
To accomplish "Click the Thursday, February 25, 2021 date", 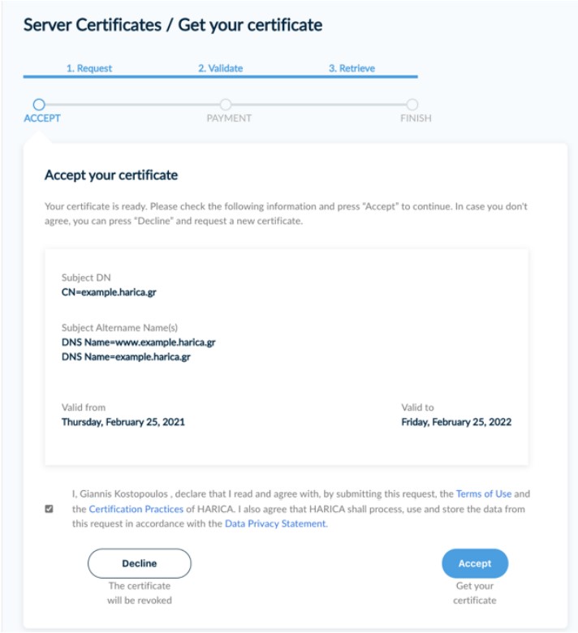I will coord(123,422).
